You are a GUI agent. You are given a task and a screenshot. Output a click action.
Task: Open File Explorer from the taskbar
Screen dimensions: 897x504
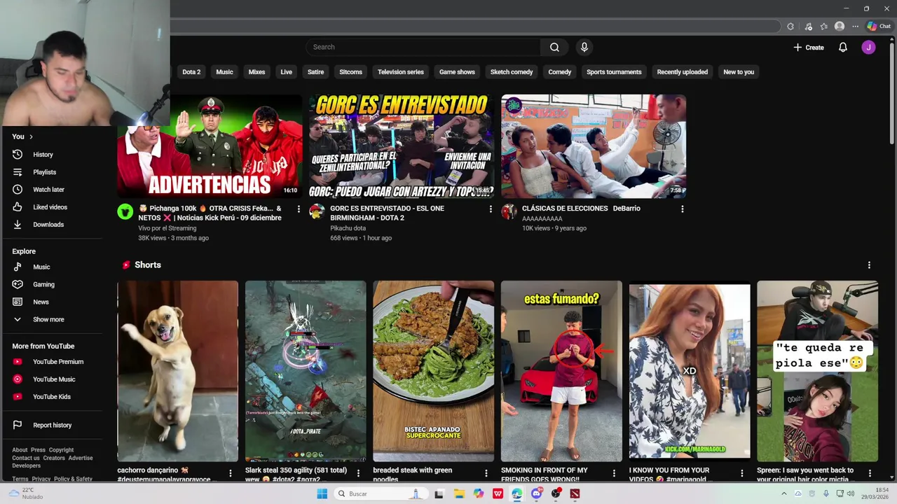point(459,493)
